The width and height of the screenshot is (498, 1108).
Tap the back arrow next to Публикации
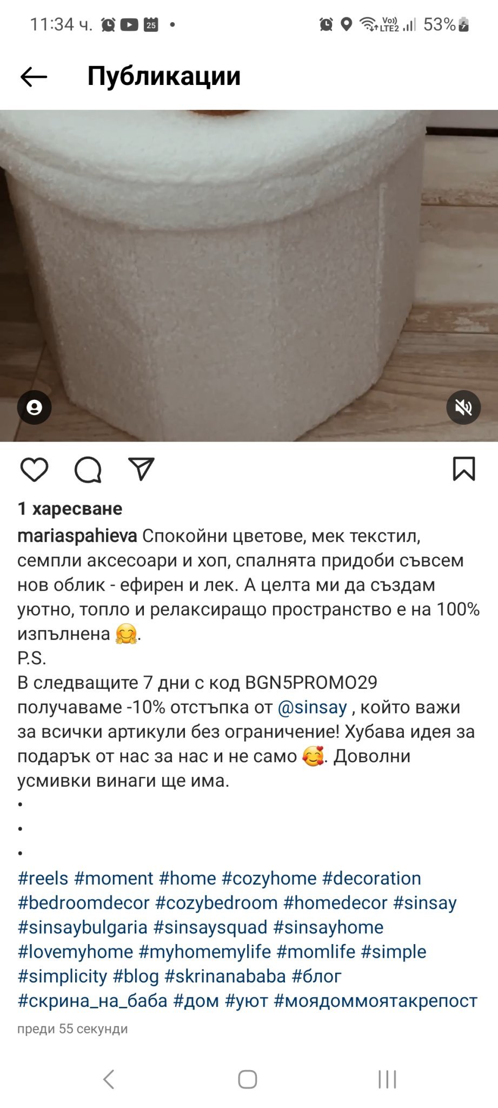pos(34,77)
